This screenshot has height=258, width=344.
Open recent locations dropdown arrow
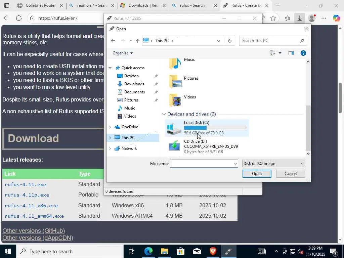(x=131, y=41)
